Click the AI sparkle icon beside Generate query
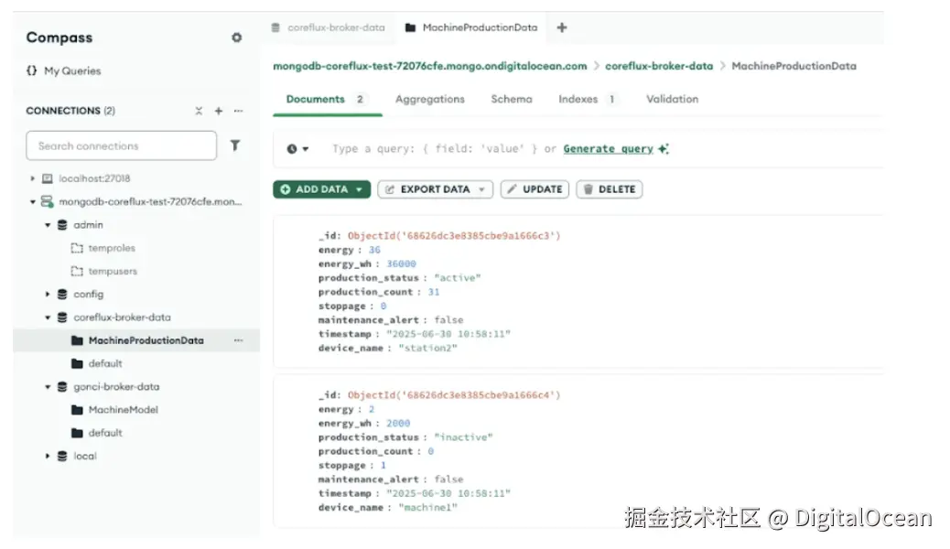This screenshot has height=549, width=950. [x=664, y=148]
